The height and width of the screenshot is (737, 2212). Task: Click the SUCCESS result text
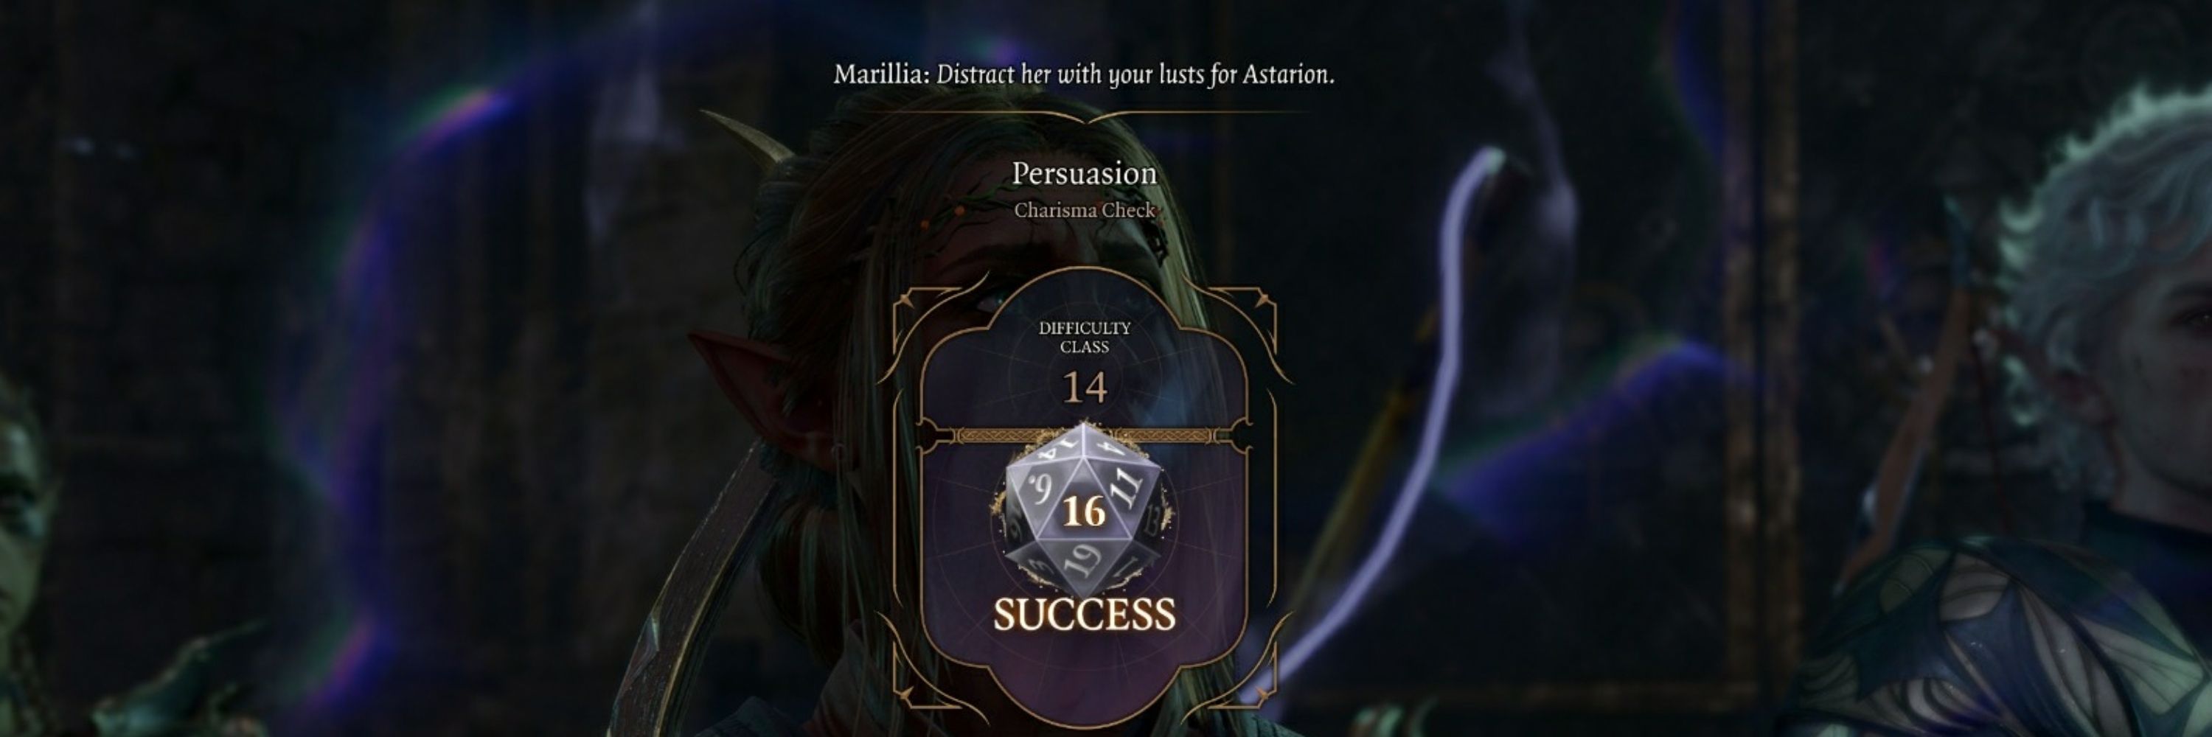pos(1085,615)
